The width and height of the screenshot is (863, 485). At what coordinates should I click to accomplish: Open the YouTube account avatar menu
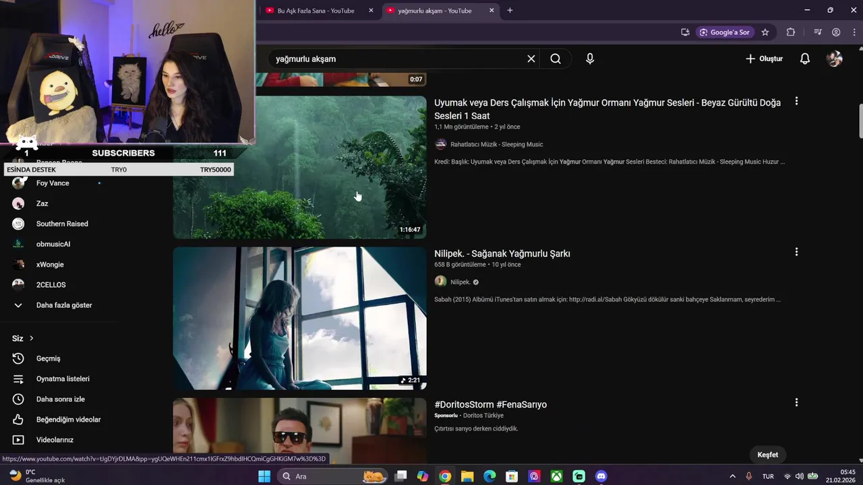click(835, 59)
